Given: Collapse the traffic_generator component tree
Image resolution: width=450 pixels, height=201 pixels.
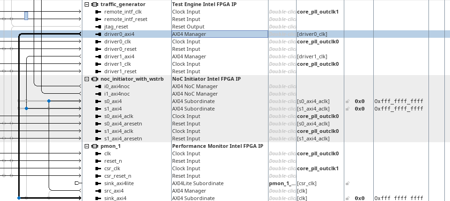Looking at the screenshot, I should coord(87,4).
